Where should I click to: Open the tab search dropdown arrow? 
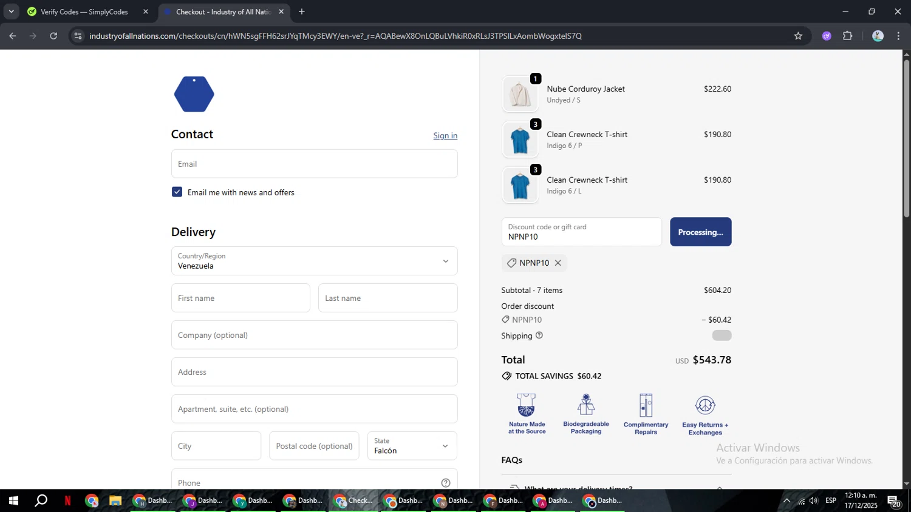point(11,12)
